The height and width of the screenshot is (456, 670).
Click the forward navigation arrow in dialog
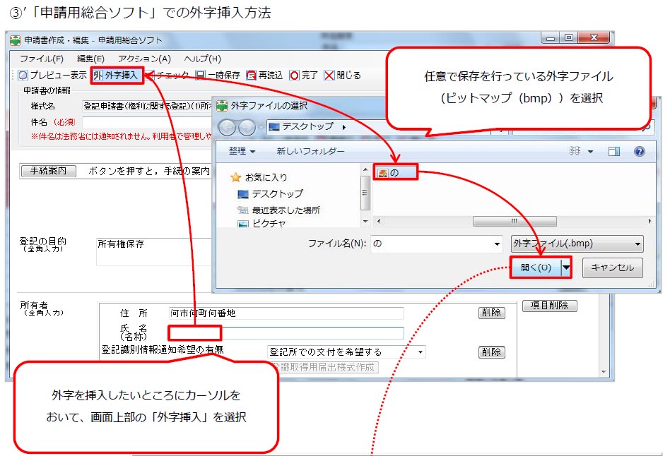247,127
